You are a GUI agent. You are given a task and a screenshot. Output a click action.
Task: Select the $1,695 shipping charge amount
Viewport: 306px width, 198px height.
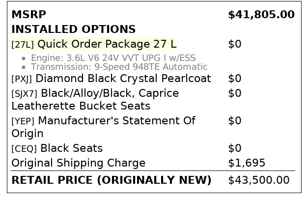[x=247, y=163]
